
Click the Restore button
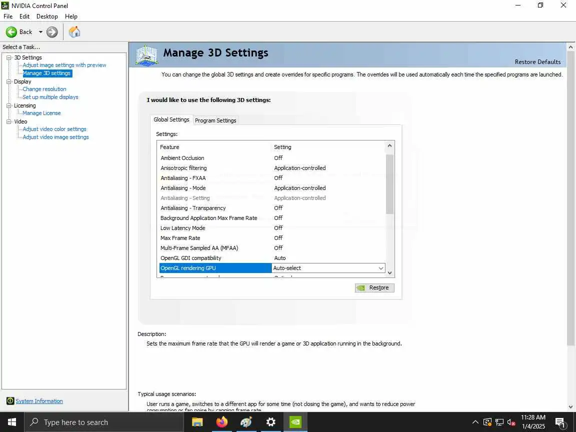click(374, 287)
